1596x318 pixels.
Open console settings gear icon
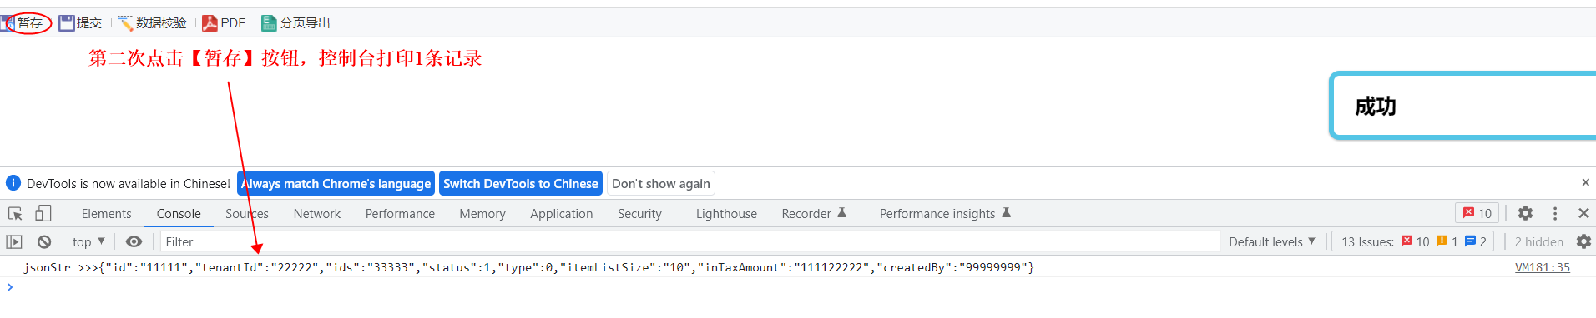point(1583,241)
